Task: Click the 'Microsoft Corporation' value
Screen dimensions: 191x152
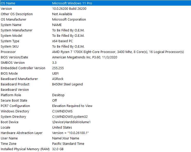Action: 69,19
